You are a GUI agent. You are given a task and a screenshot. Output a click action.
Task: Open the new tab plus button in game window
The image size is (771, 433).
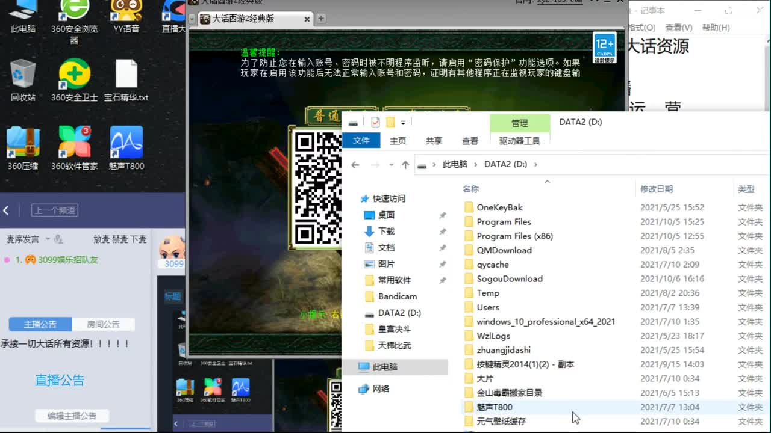click(x=321, y=19)
